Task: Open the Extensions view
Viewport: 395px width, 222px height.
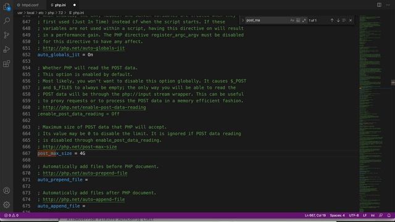Action: click(7, 64)
